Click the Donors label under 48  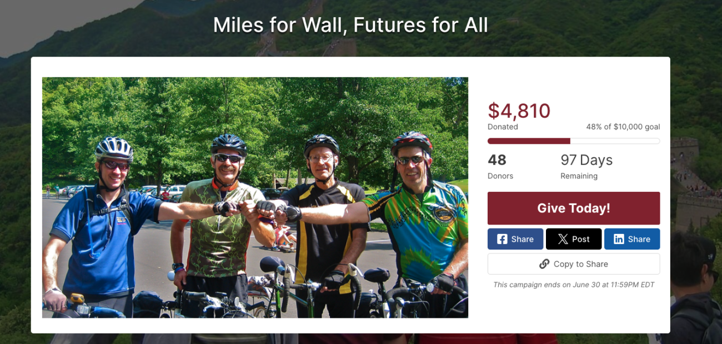click(x=500, y=176)
